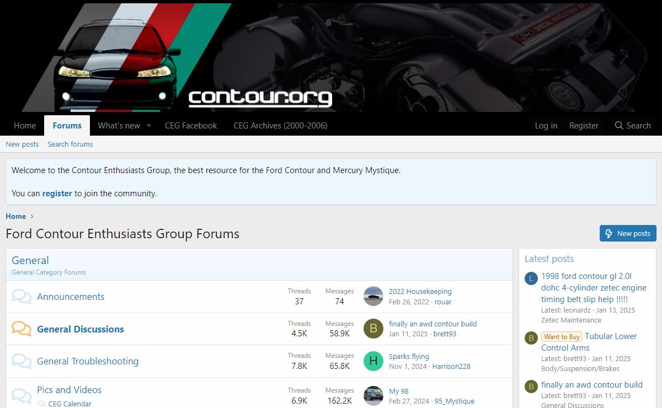Open the 2022 Housekeeping thread
Image resolution: width=662 pixels, height=408 pixels.
pyautogui.click(x=420, y=291)
